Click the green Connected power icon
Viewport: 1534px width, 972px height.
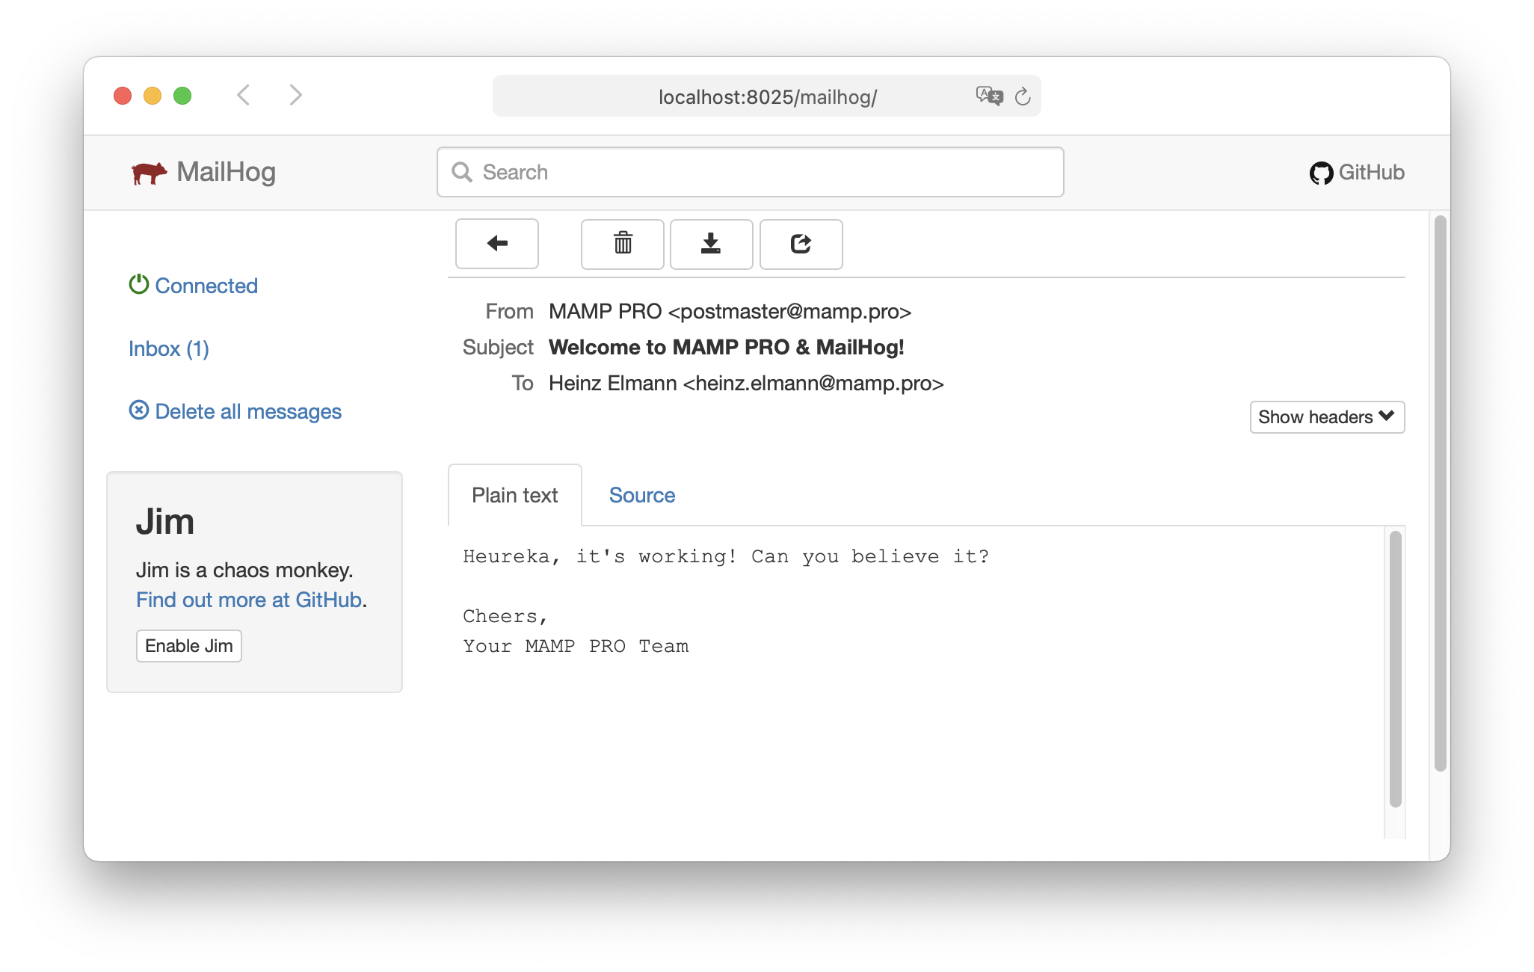pos(138,284)
